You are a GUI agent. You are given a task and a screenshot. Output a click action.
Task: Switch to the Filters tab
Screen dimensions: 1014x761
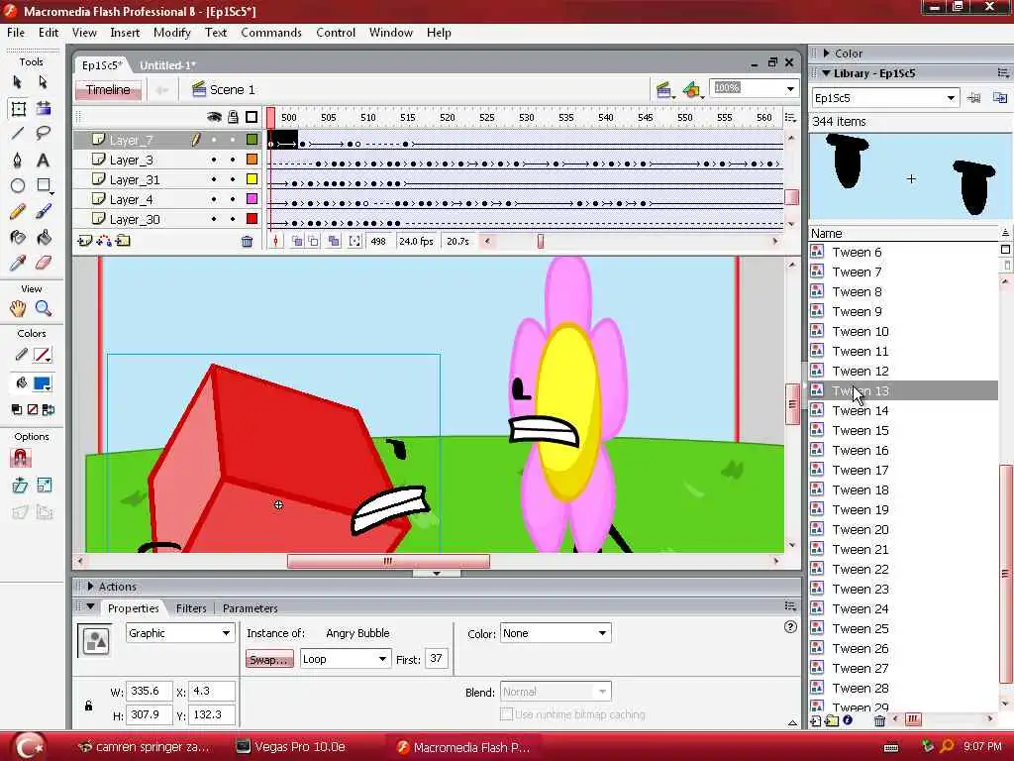[191, 608]
